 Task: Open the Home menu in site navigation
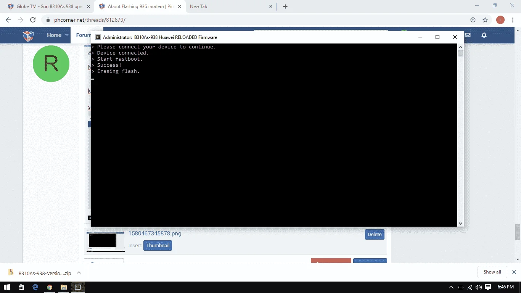(54, 35)
